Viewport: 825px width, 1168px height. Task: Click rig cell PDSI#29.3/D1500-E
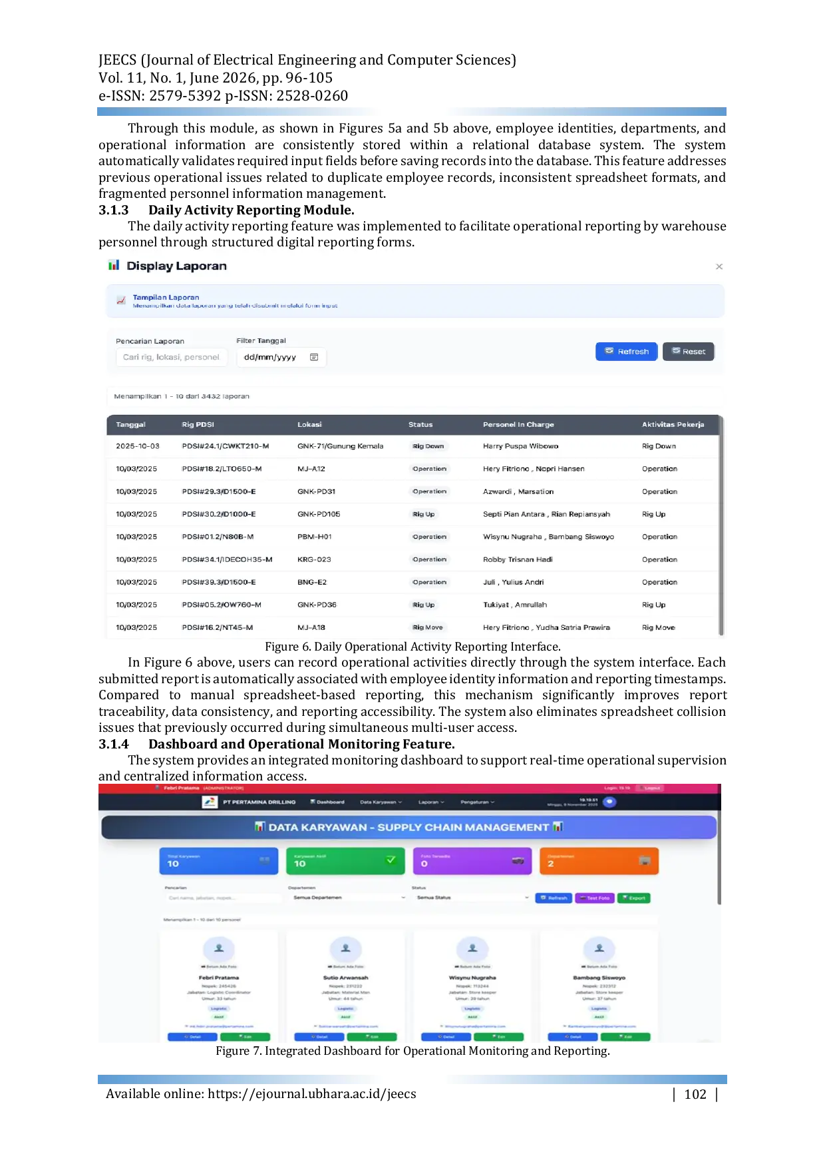(219, 491)
